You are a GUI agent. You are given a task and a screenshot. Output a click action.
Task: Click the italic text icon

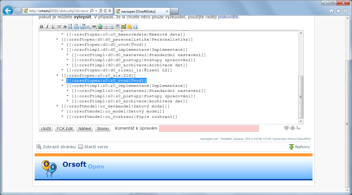tap(47, 26)
